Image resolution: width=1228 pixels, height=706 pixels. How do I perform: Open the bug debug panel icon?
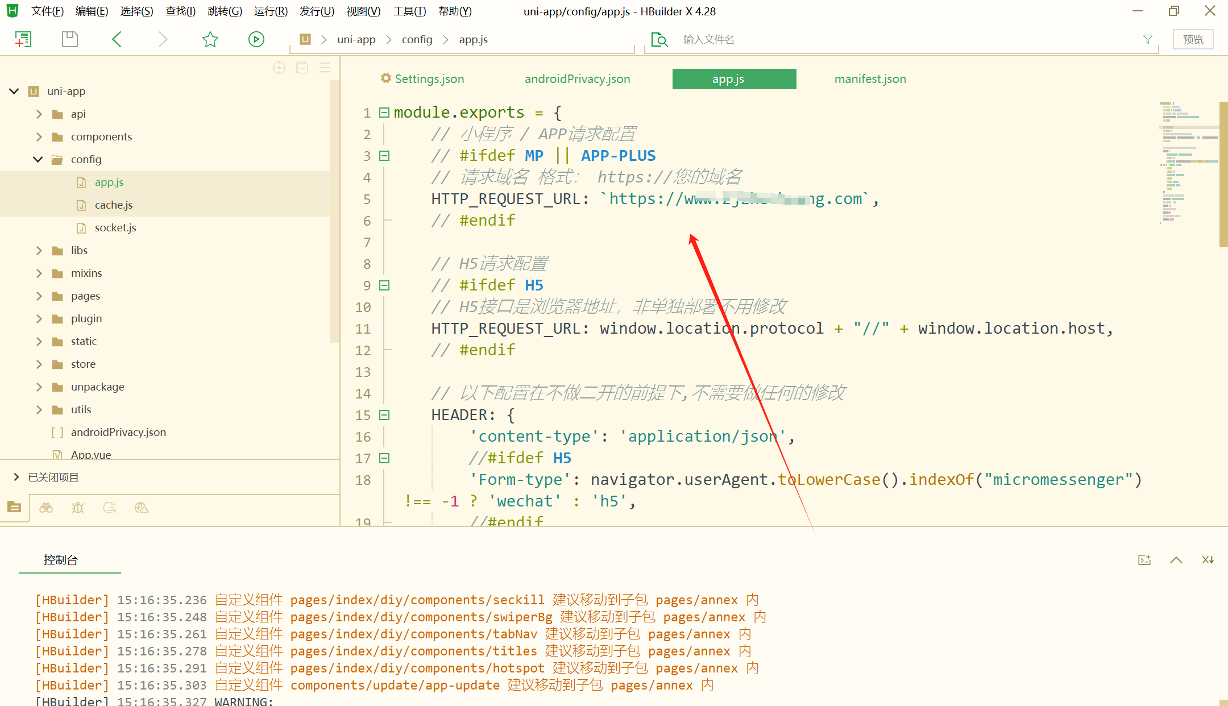[78, 508]
